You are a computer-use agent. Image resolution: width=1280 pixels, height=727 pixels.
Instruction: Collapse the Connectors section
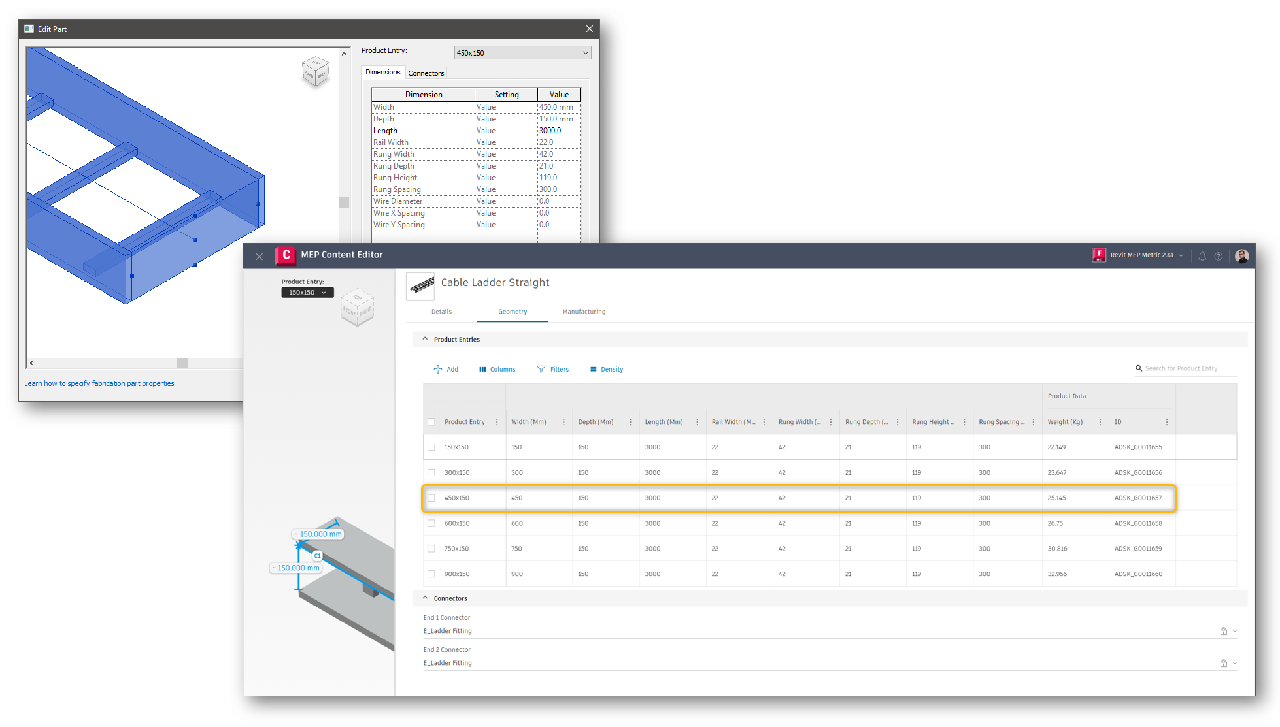coord(425,598)
